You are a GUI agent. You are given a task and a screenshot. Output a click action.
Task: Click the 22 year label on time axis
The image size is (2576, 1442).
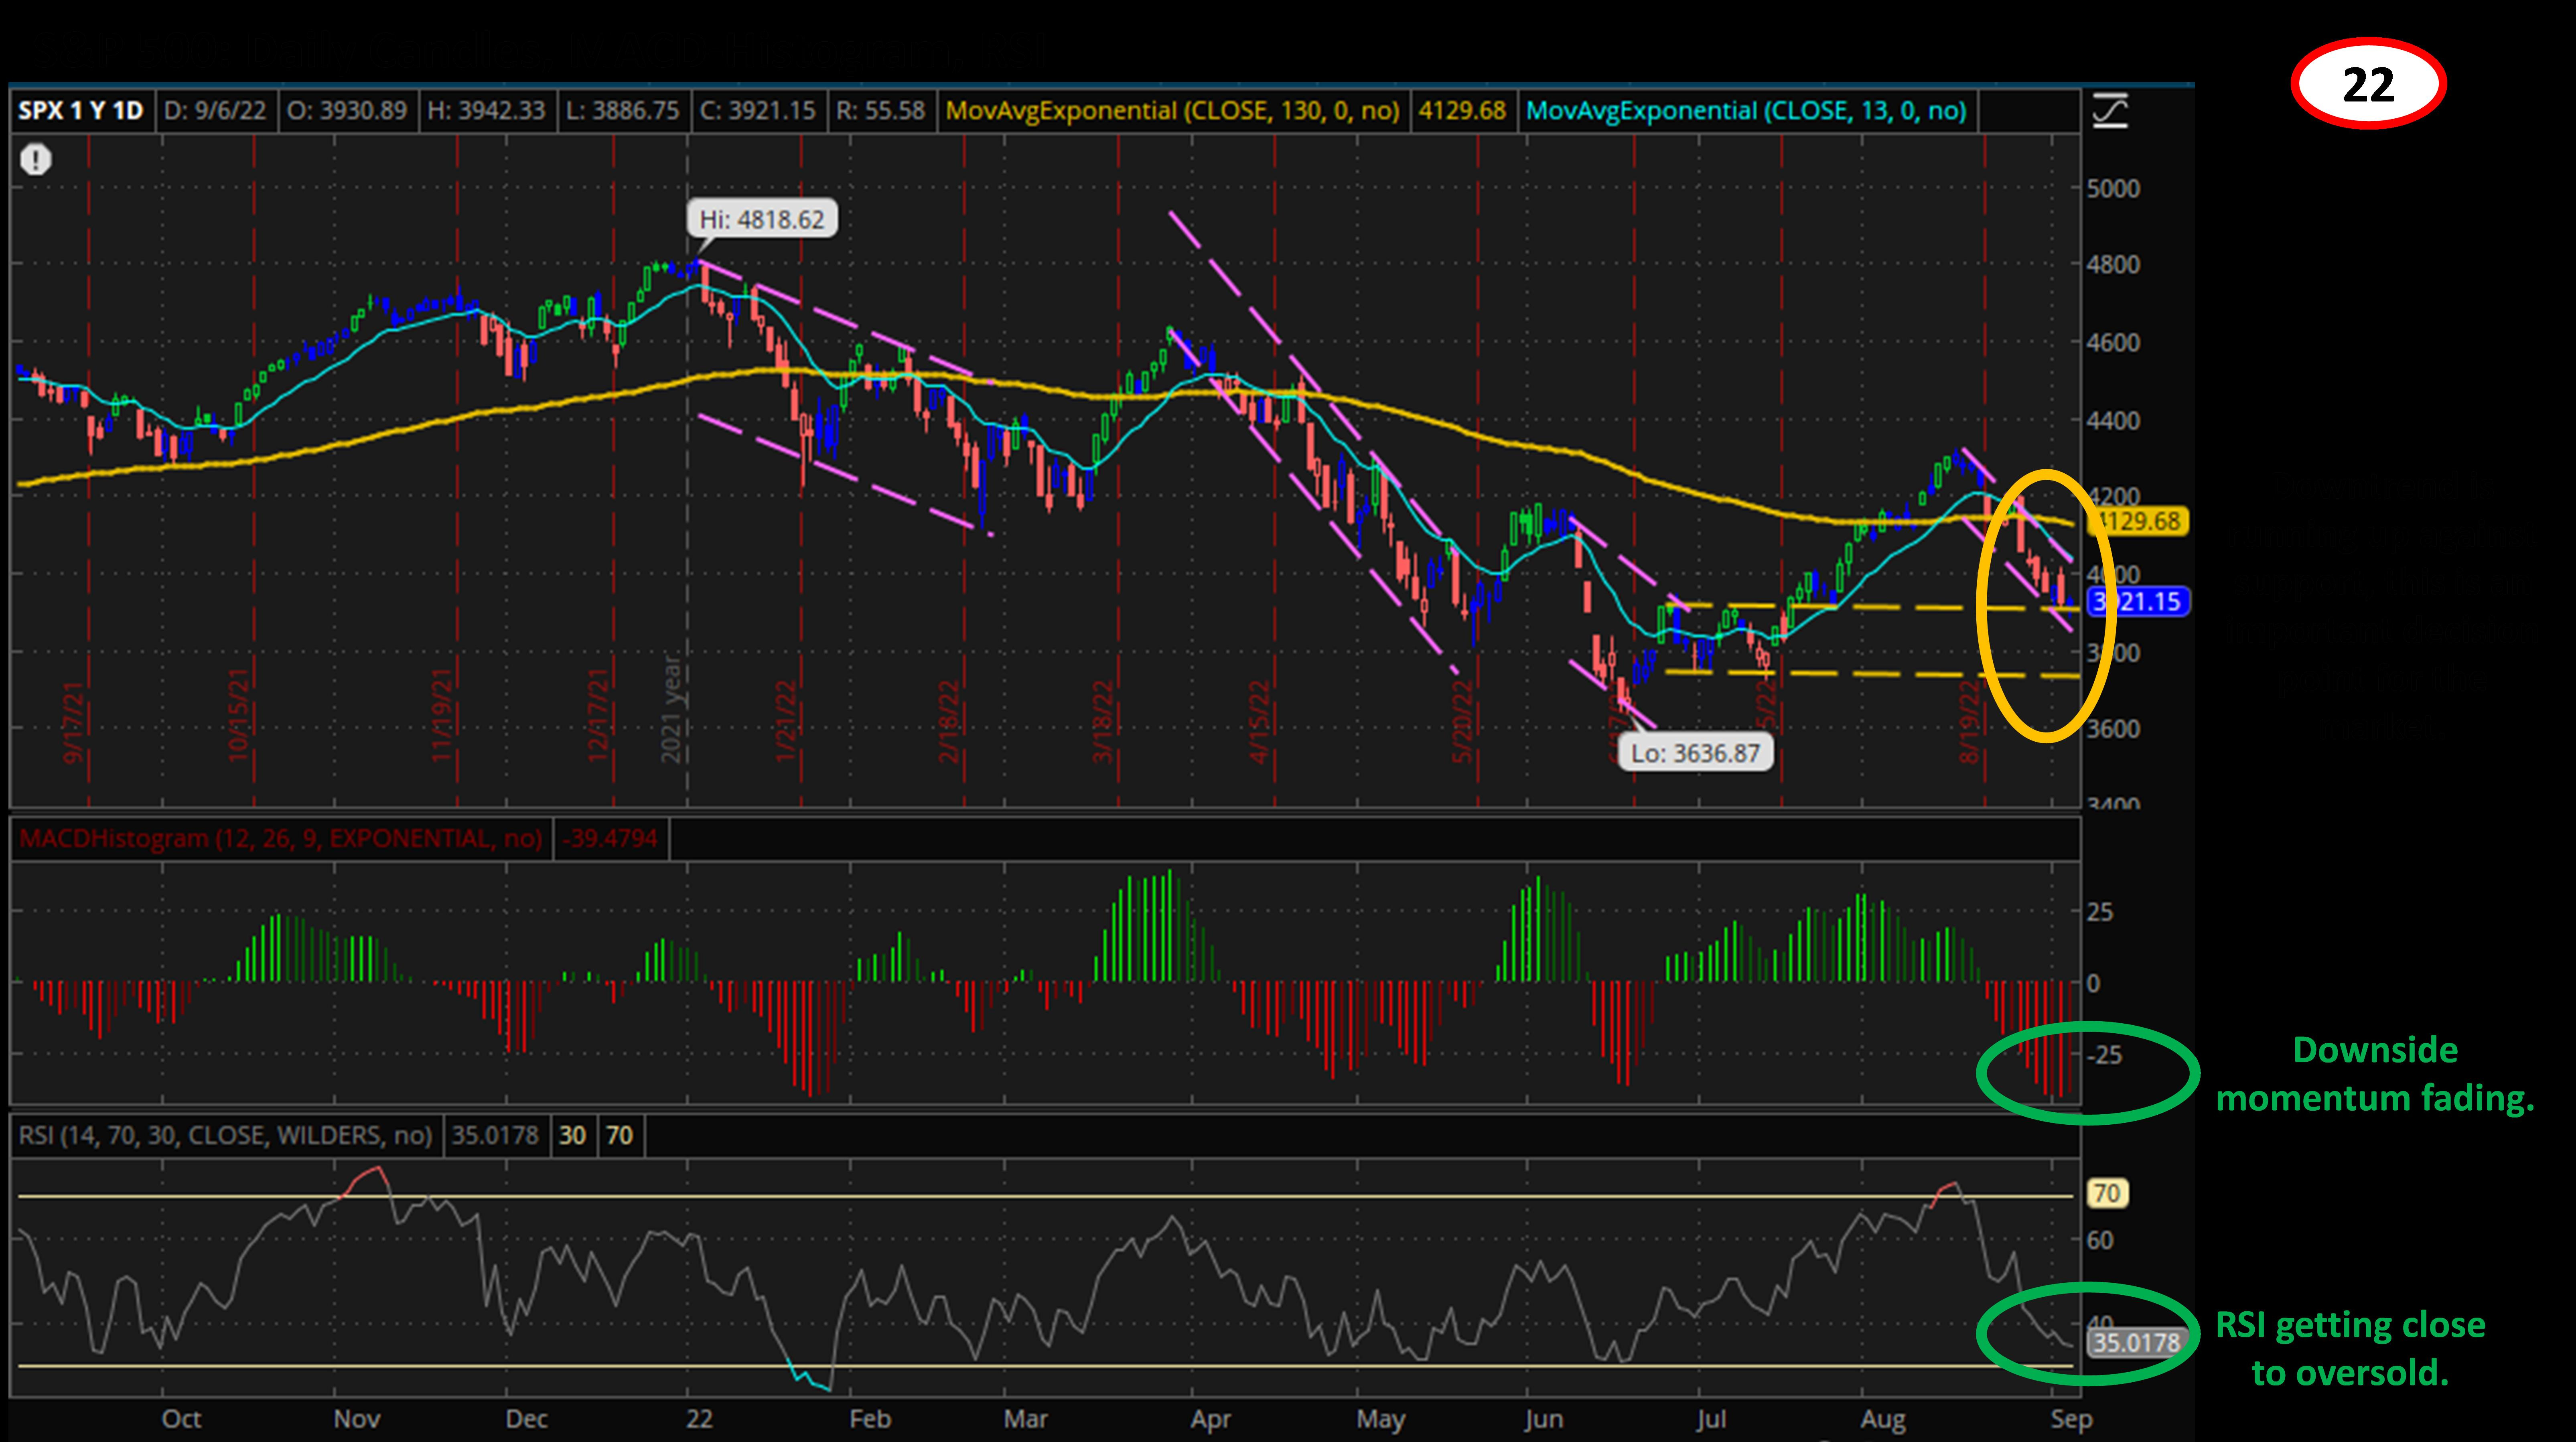tap(700, 1419)
